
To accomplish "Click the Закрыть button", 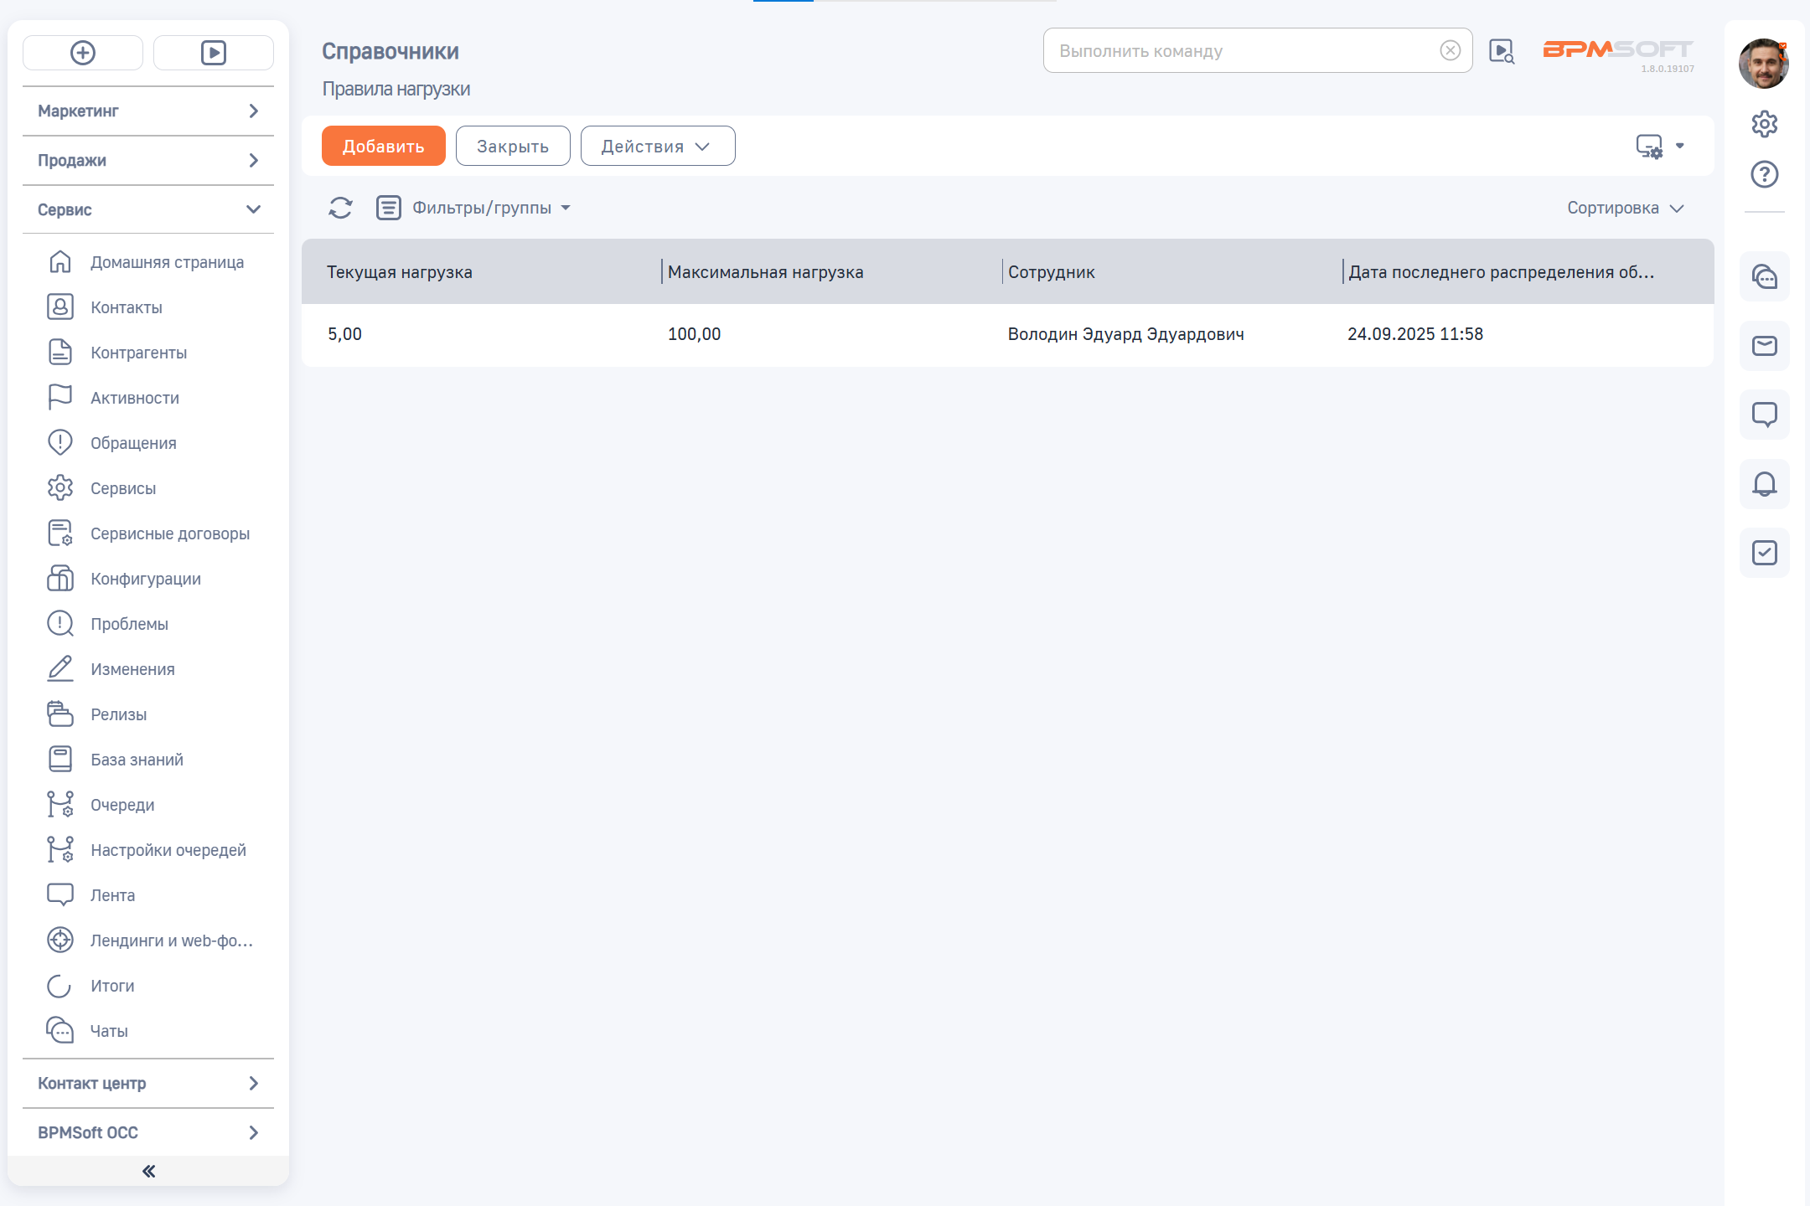I will point(513,147).
